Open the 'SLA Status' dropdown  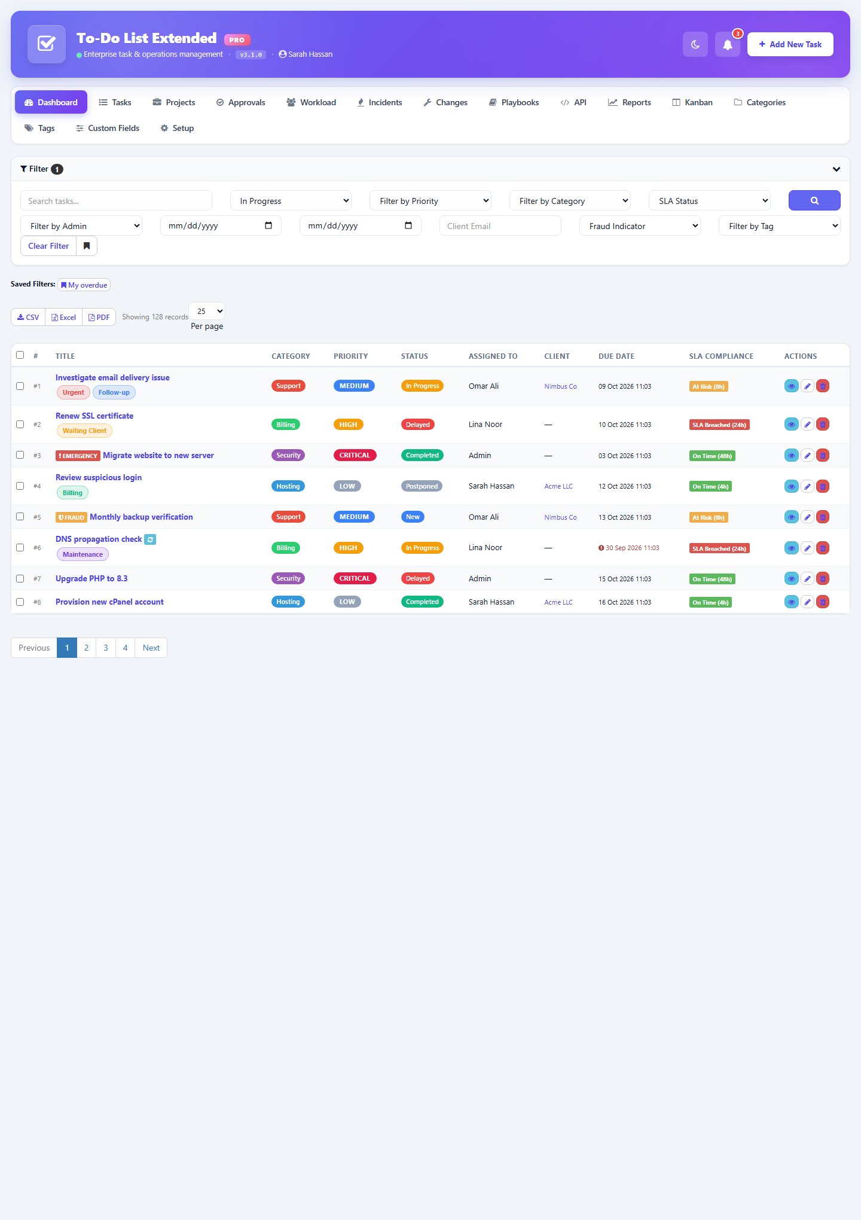(710, 201)
